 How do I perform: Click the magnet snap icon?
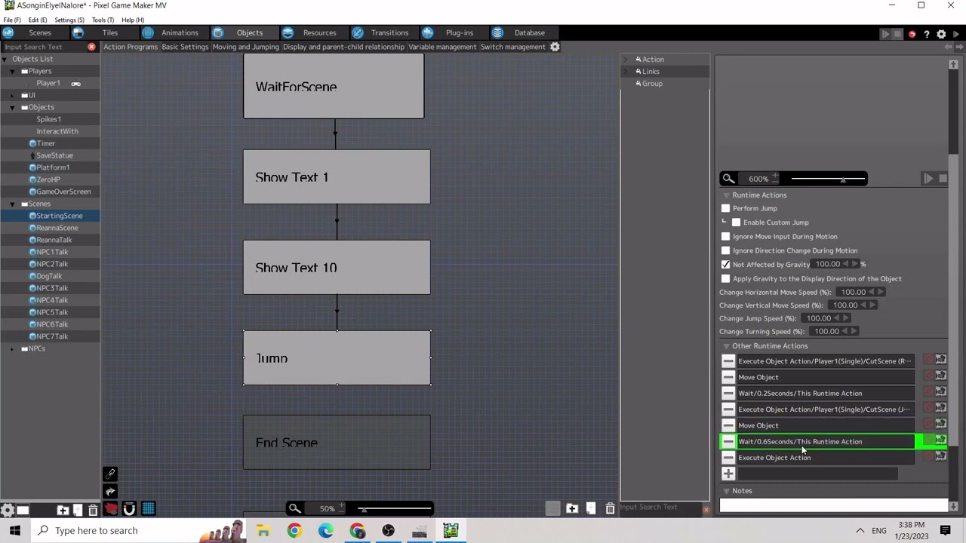tap(129, 509)
